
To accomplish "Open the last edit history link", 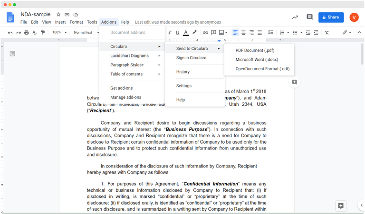I will tap(178, 22).
